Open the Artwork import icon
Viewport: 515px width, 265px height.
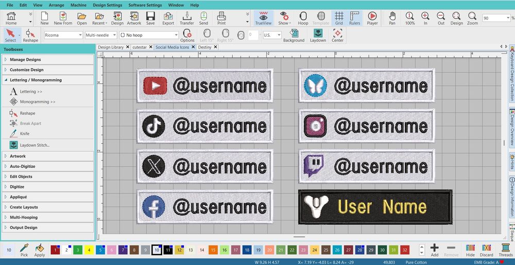coord(134,19)
